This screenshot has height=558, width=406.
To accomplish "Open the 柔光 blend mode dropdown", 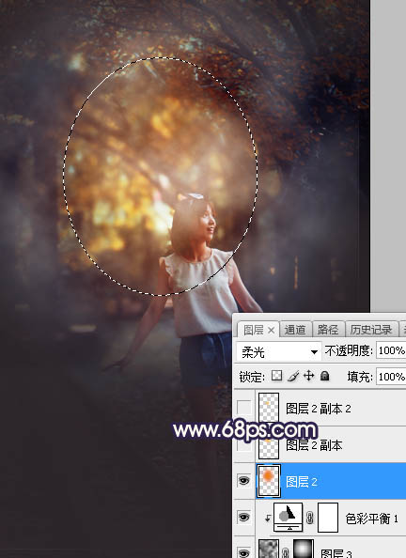I will tap(278, 352).
